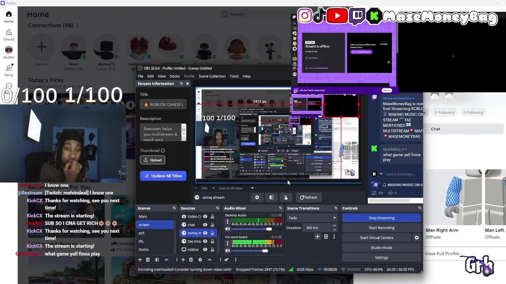Mute mic sond board speaker icon
This screenshot has height=284, width=506.
click(x=227, y=251)
